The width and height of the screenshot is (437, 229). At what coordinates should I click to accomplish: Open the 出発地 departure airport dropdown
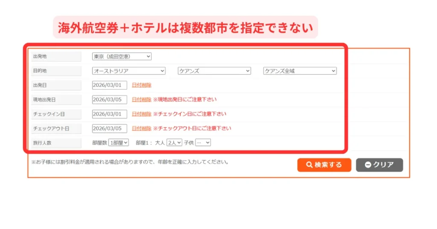click(122, 57)
